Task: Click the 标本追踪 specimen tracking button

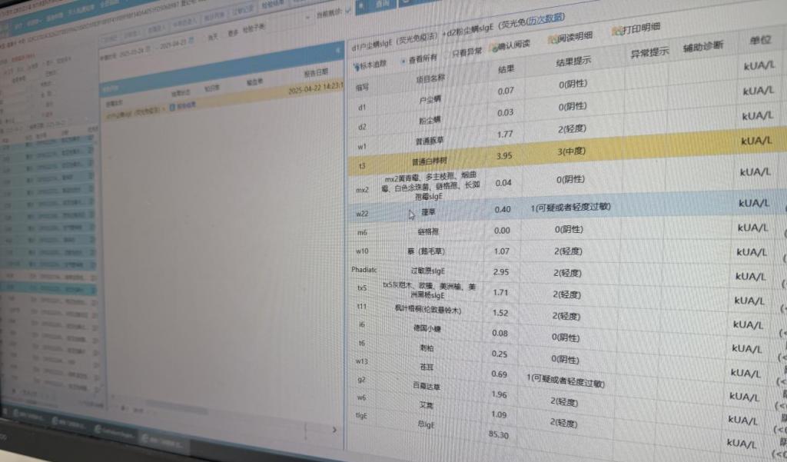Action: pos(370,65)
